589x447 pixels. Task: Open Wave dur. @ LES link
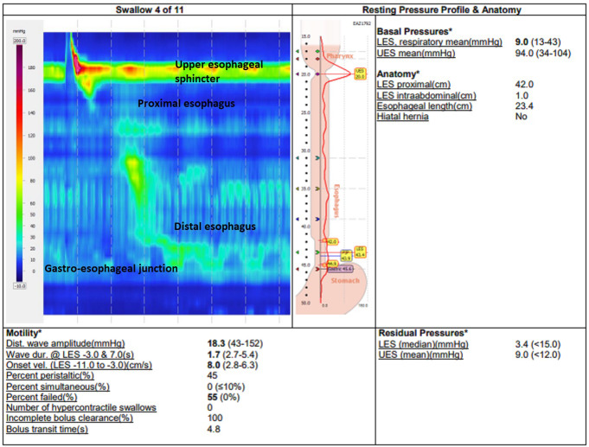[70, 354]
